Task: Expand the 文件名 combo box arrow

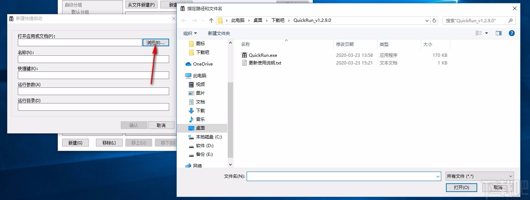Action: click(x=438, y=176)
